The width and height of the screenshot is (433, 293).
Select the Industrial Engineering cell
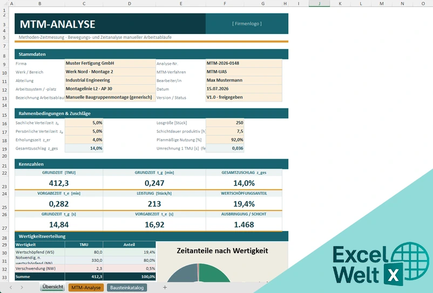click(110, 80)
